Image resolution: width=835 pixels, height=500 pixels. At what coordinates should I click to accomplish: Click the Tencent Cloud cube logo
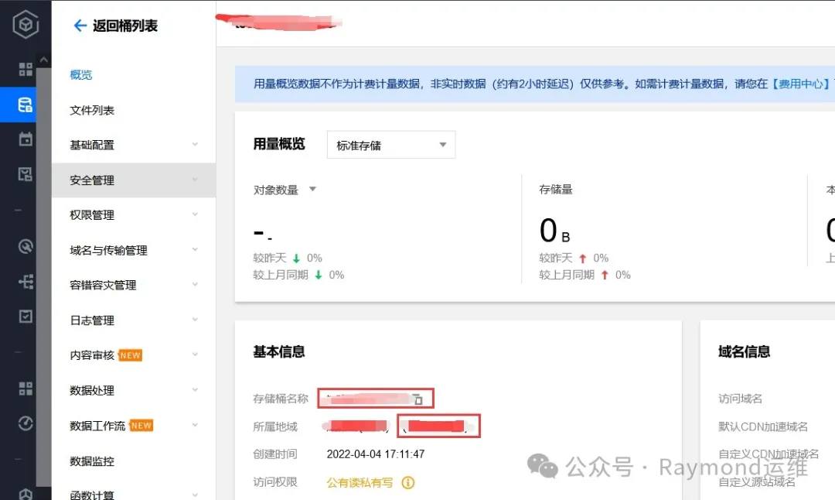(x=26, y=25)
